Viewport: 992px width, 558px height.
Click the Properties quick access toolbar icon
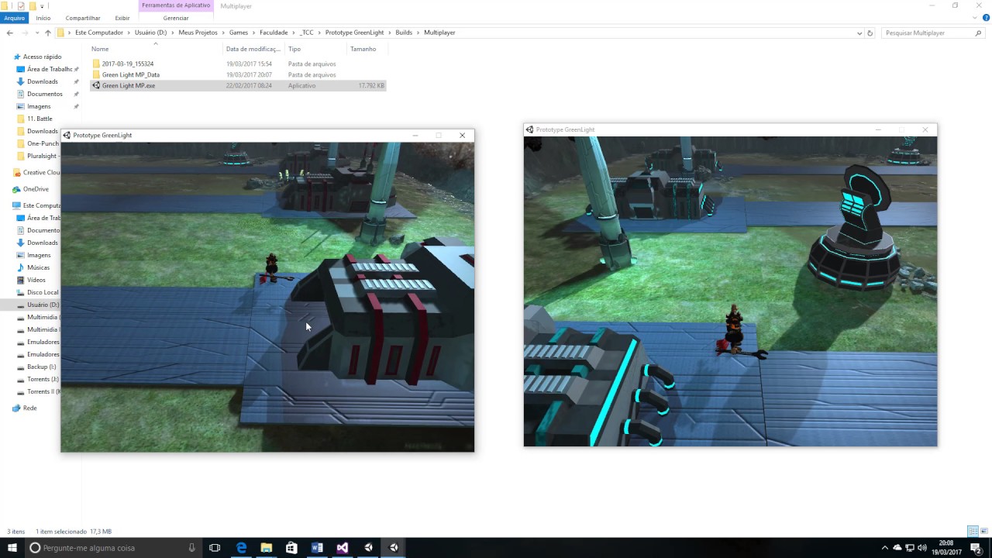click(x=21, y=5)
